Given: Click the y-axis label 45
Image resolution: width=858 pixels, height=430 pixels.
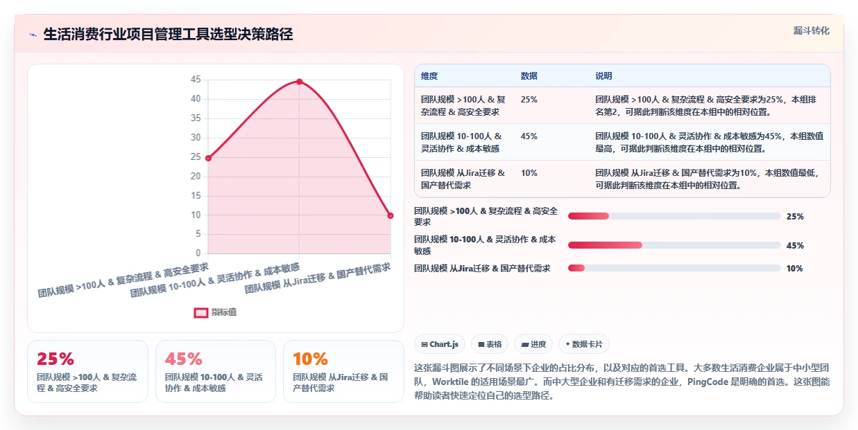Looking at the screenshot, I should 195,80.
